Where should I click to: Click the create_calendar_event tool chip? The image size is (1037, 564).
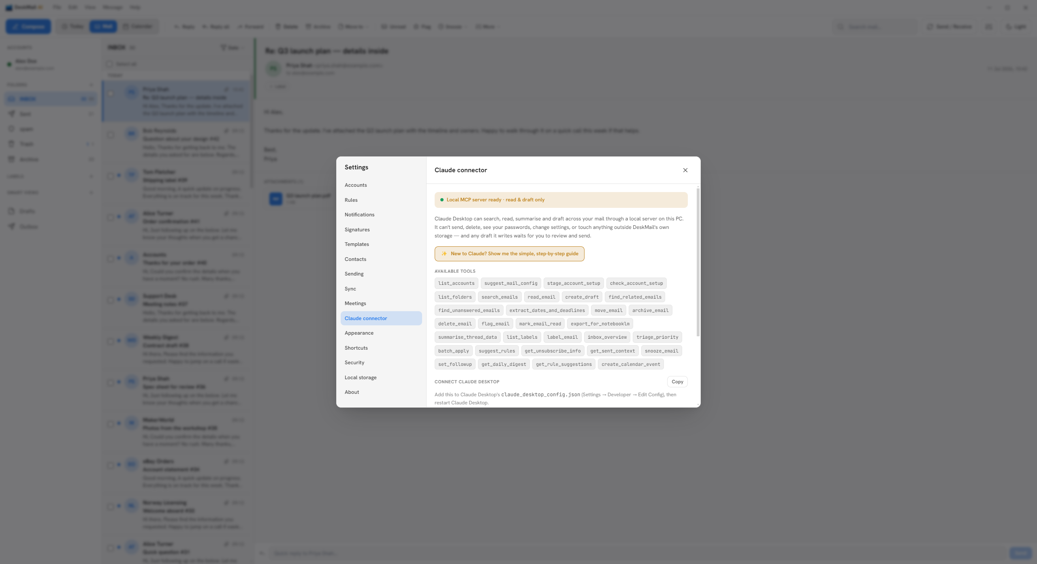pos(631,364)
